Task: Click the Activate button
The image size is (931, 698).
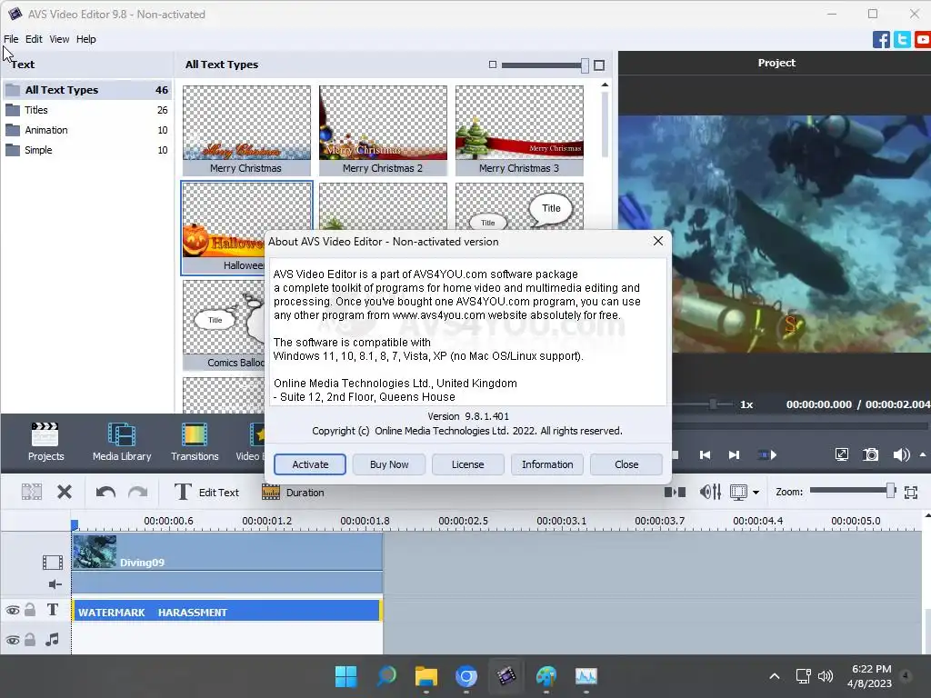Action: pos(310,464)
